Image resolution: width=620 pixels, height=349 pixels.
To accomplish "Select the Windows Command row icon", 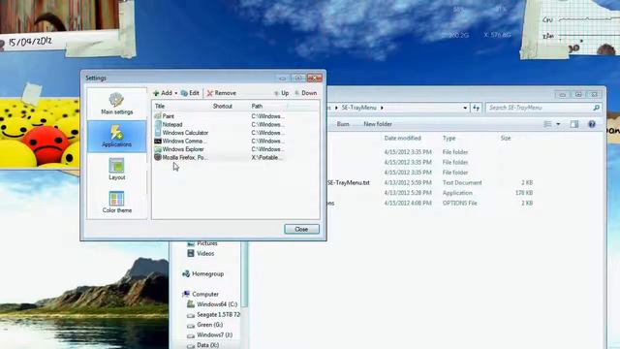I will click(158, 141).
